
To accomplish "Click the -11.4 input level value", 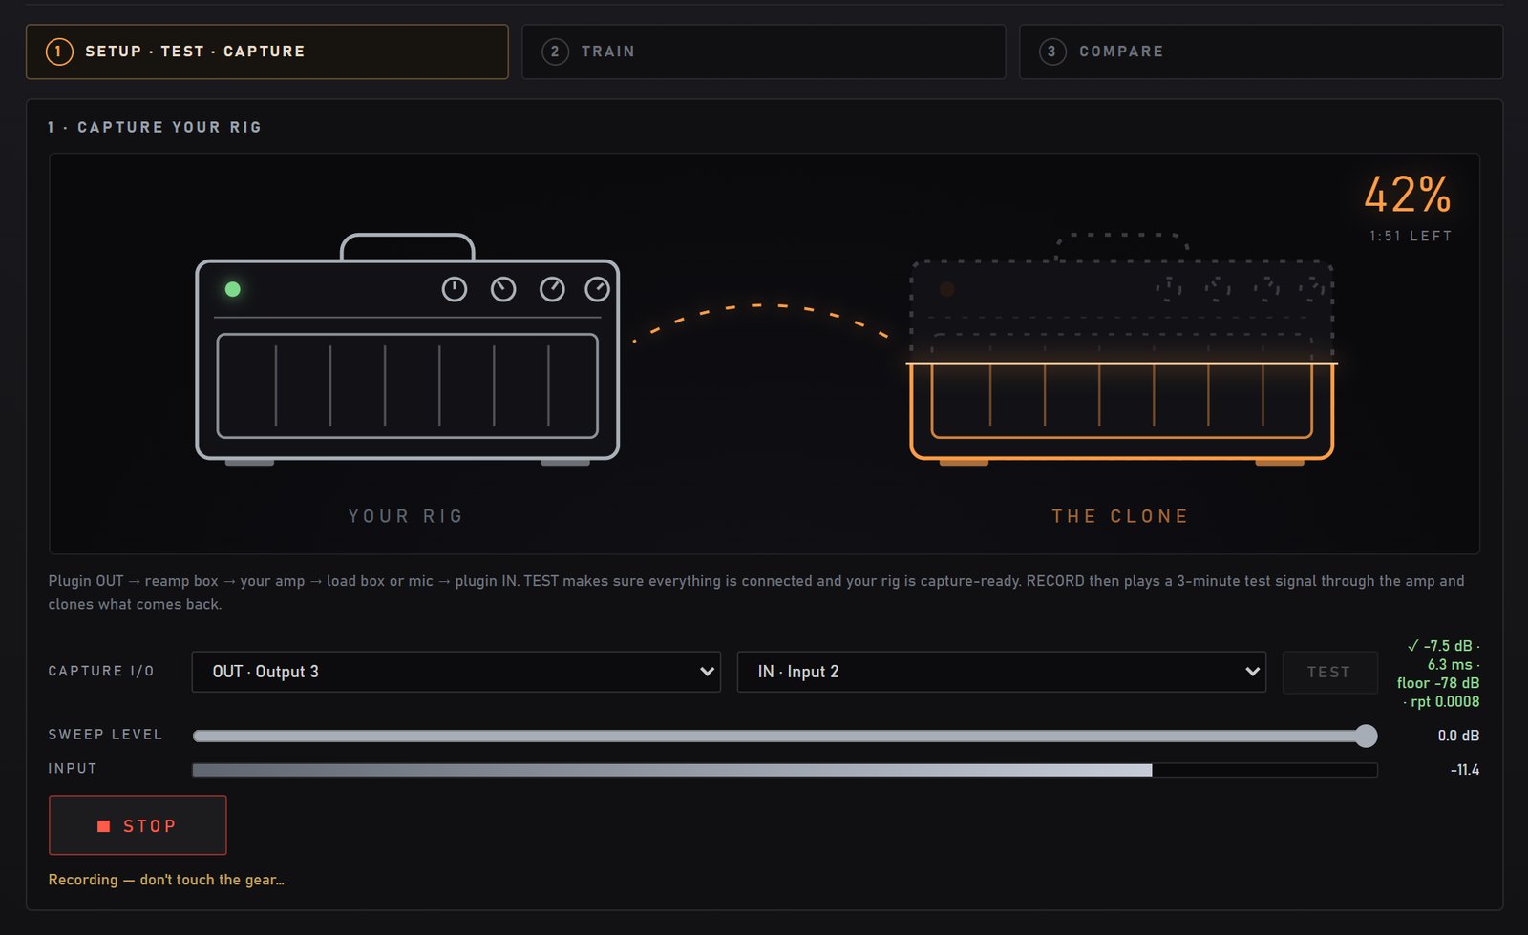I will [x=1464, y=770].
